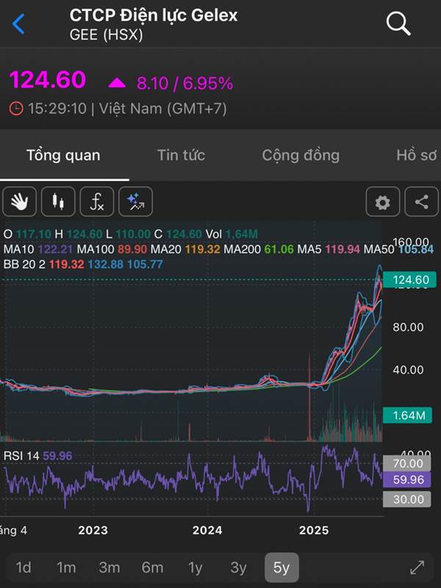Screen dimensions: 441x588
Task: Switch to the Tổng quan tab
Action: (63, 155)
